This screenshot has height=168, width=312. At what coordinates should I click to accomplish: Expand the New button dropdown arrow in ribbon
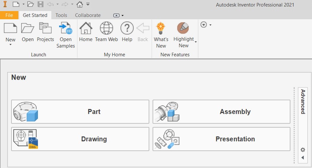point(10,45)
